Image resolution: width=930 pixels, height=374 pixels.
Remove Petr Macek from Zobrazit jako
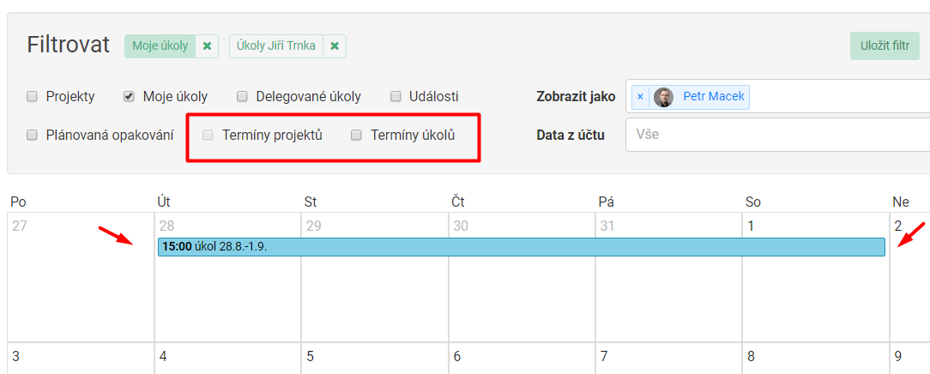coord(640,97)
